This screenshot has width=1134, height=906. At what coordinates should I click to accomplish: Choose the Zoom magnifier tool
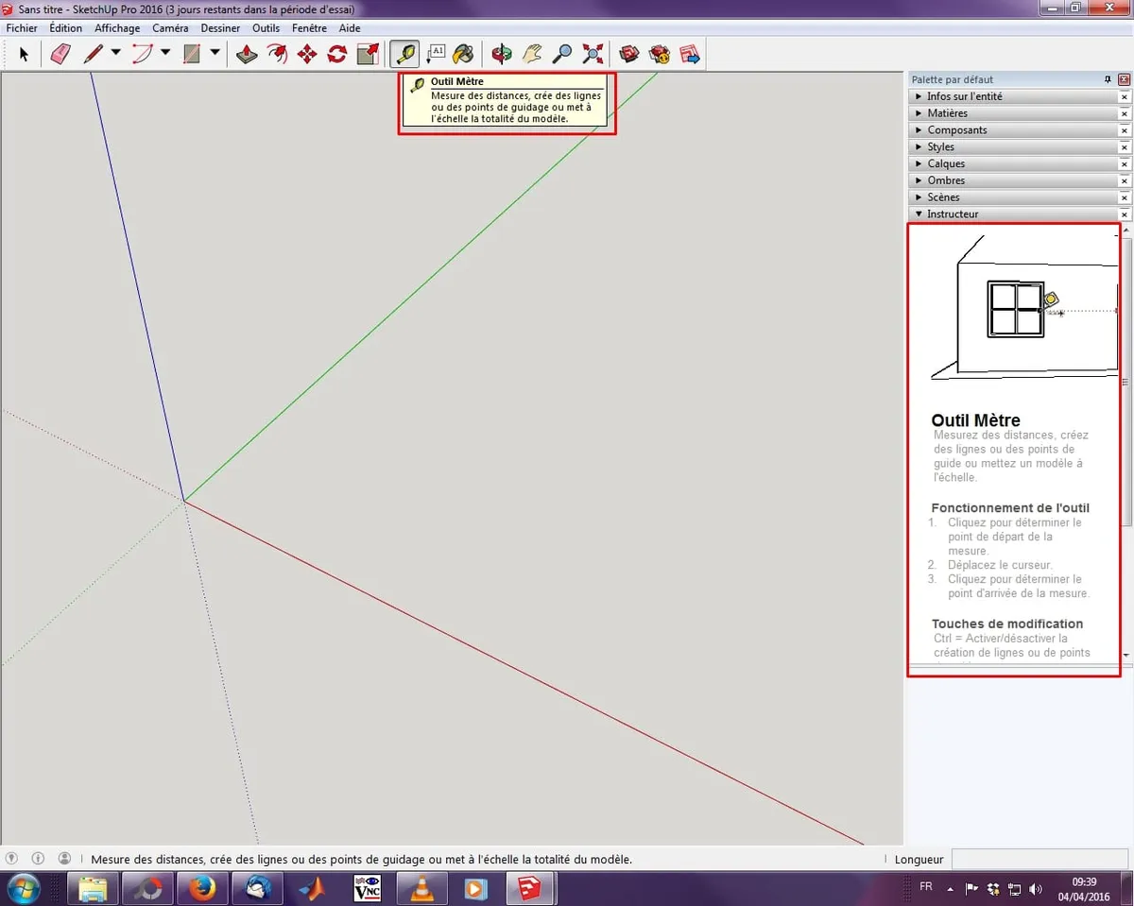click(562, 54)
